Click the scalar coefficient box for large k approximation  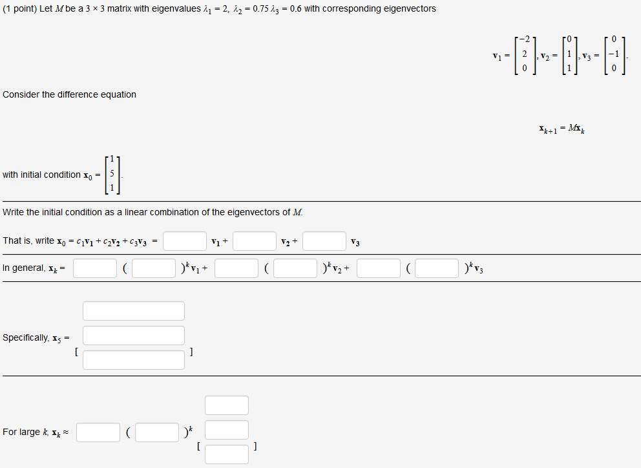[98, 432]
